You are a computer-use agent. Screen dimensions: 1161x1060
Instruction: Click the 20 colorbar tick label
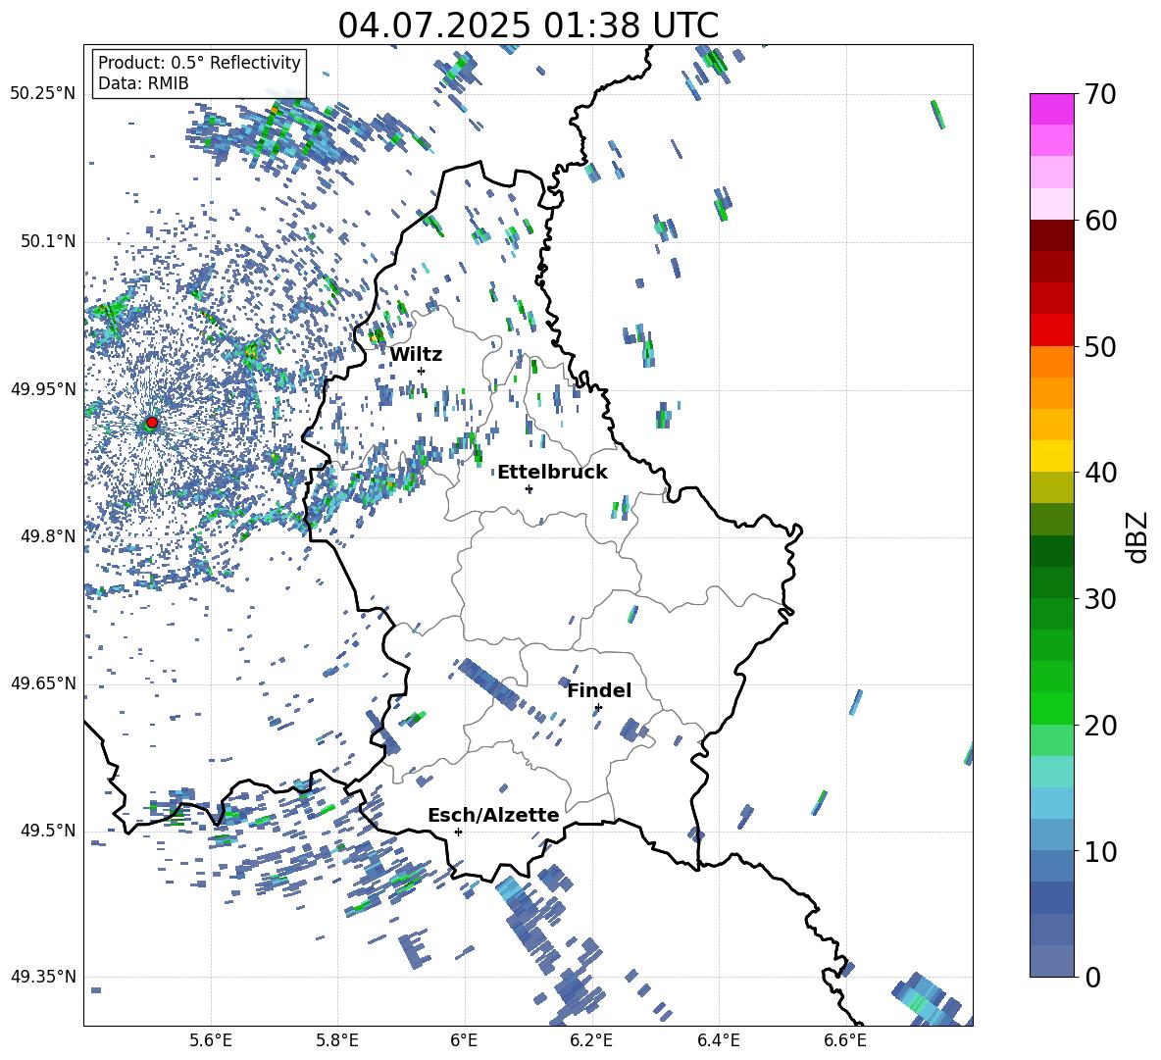click(1100, 726)
